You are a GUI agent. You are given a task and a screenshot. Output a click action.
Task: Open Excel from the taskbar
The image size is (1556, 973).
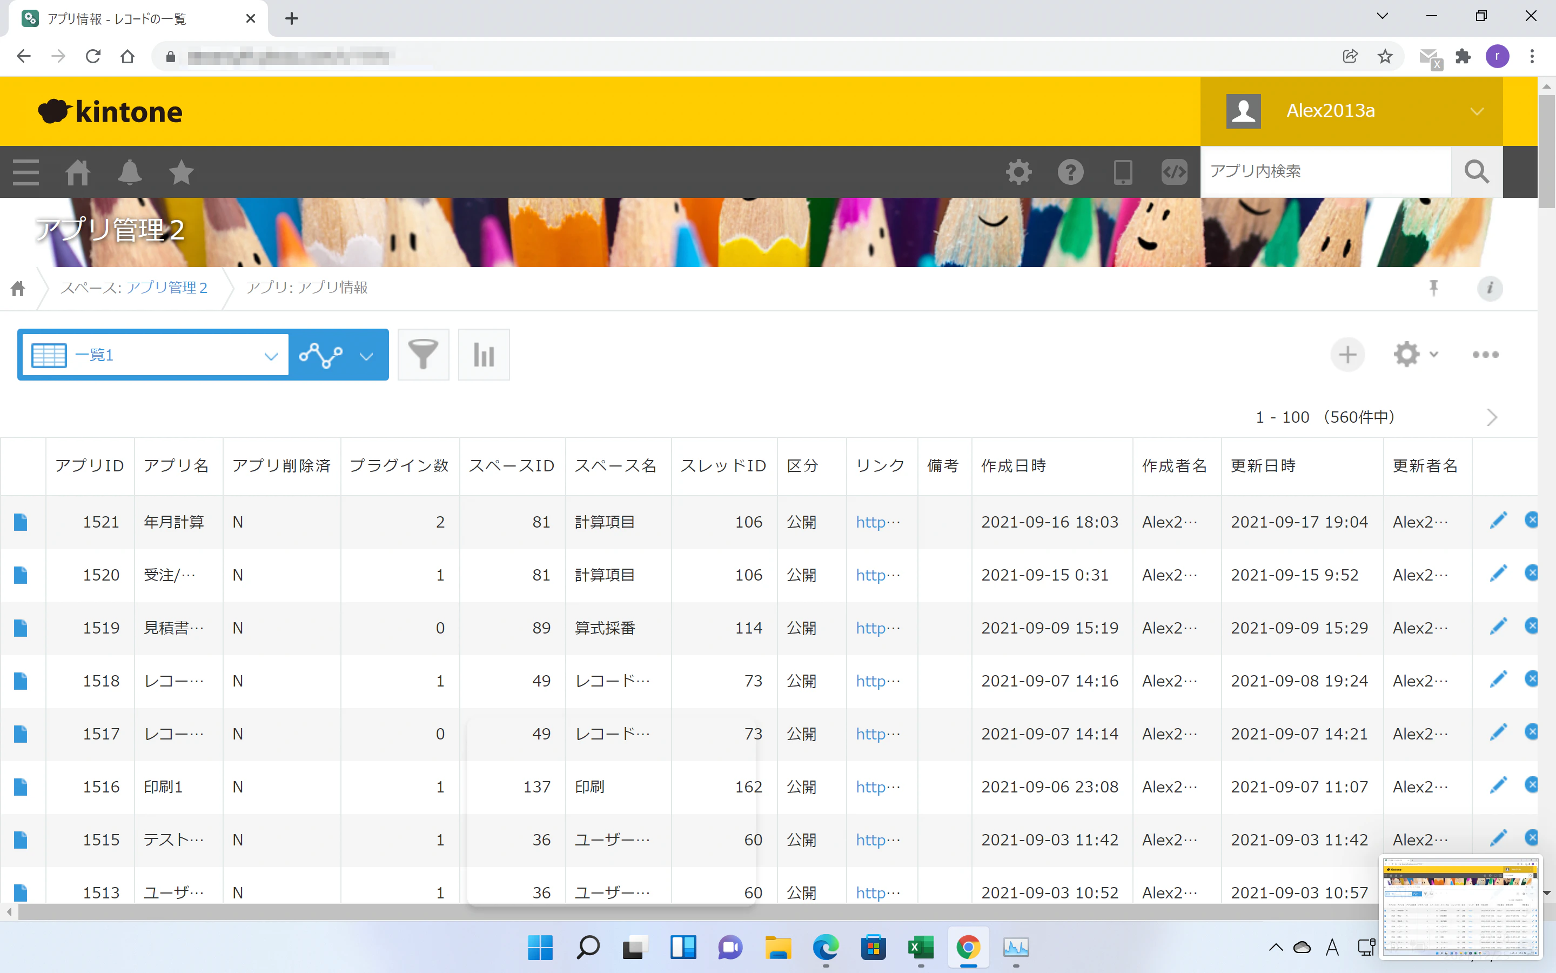pyautogui.click(x=921, y=947)
